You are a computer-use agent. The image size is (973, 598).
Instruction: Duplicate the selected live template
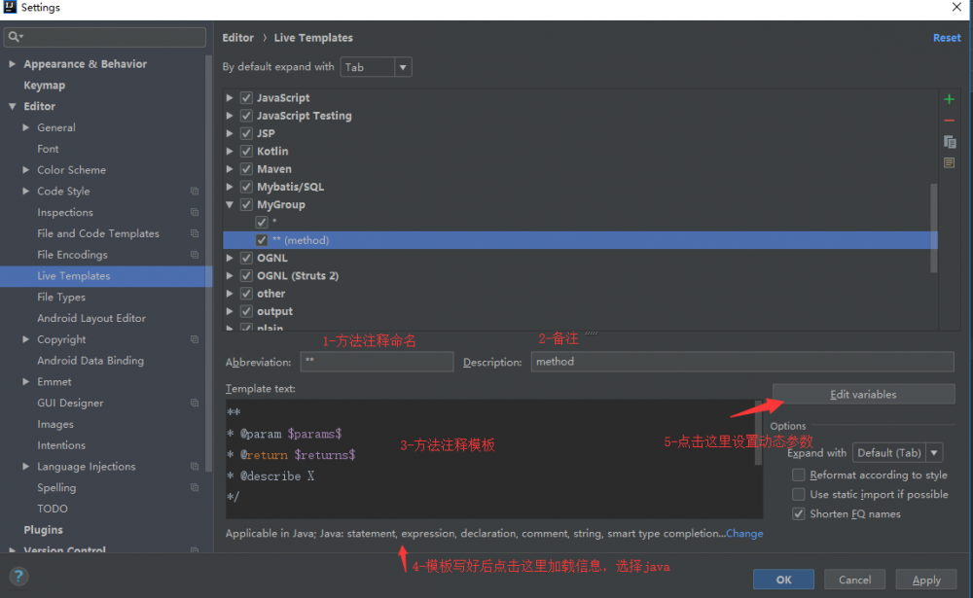coord(950,141)
